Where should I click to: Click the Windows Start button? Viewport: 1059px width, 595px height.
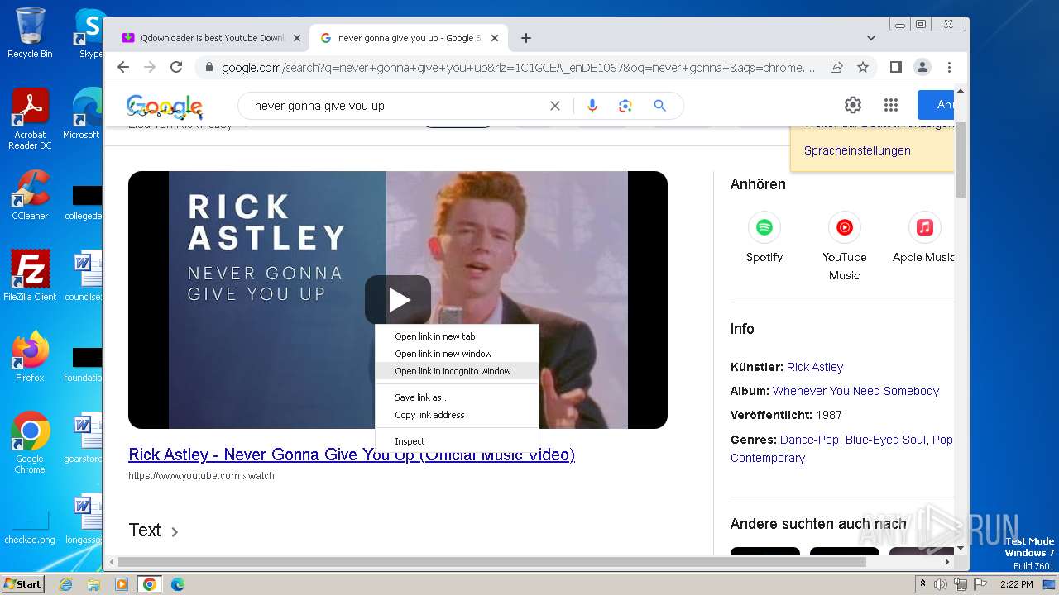[x=23, y=583]
